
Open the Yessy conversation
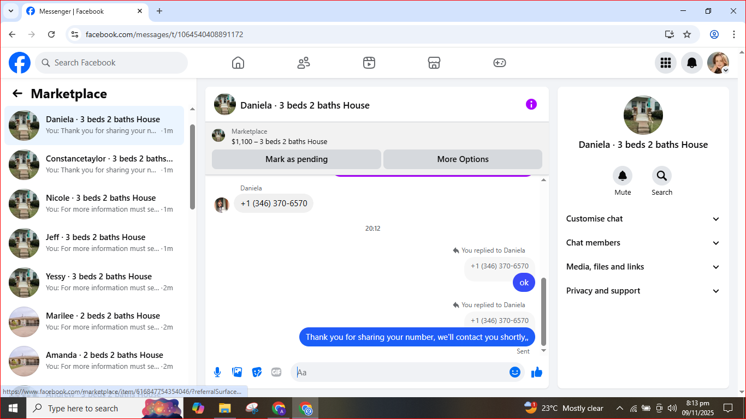click(94, 283)
